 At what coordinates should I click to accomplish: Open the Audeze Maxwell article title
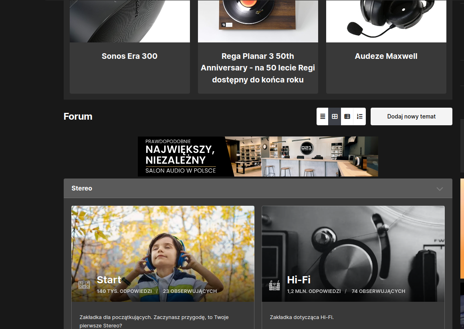pyautogui.click(x=386, y=56)
